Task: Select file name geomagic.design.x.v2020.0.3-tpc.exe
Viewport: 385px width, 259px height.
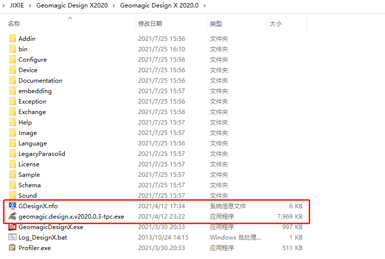Action: click(x=71, y=217)
